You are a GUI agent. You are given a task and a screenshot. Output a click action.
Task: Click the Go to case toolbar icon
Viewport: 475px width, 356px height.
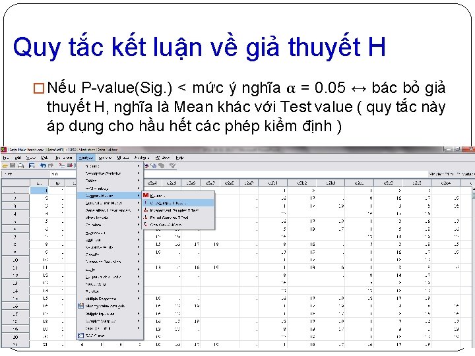62,165
